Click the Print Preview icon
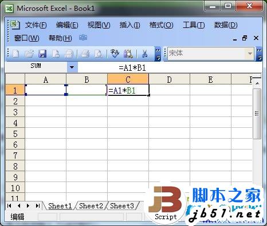The width and height of the screenshot is (267, 226). (x=99, y=54)
